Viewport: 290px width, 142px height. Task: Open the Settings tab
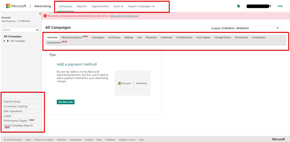click(x=129, y=38)
